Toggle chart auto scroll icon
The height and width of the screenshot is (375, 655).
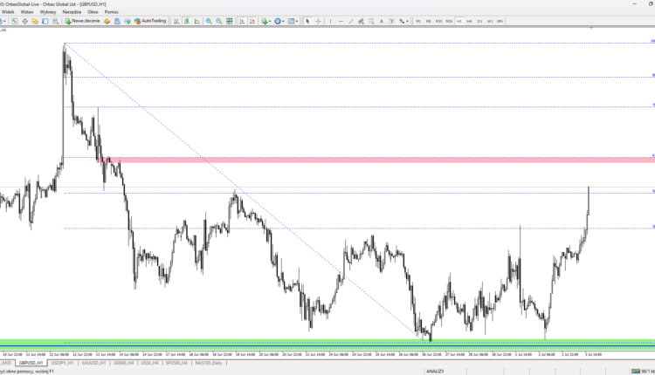click(242, 21)
